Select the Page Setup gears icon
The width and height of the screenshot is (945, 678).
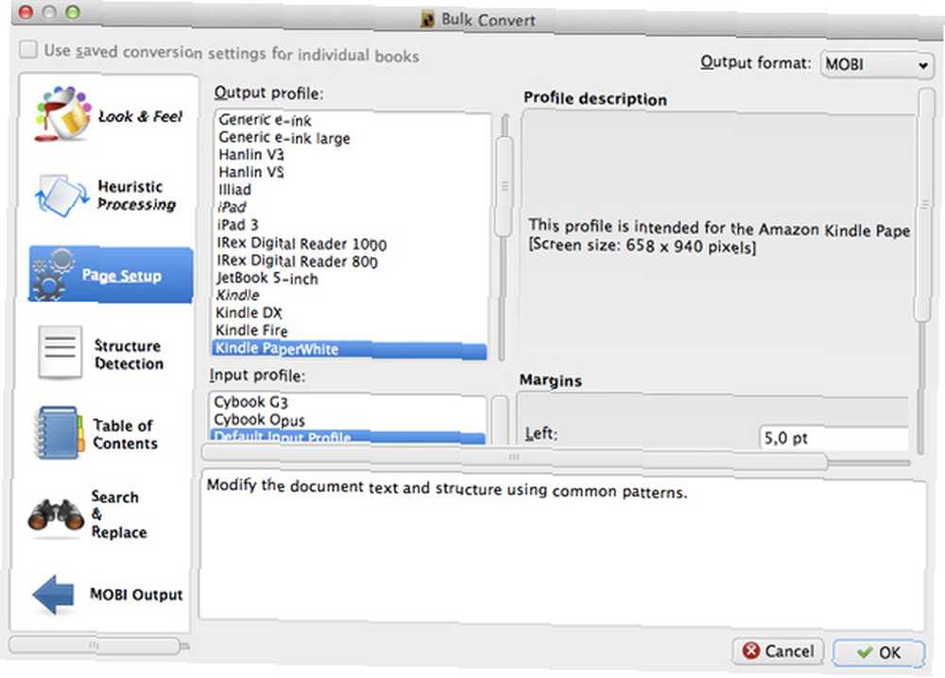click(x=54, y=275)
